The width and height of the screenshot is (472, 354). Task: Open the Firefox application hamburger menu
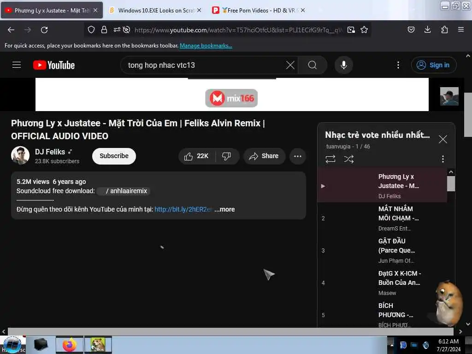[x=461, y=29]
